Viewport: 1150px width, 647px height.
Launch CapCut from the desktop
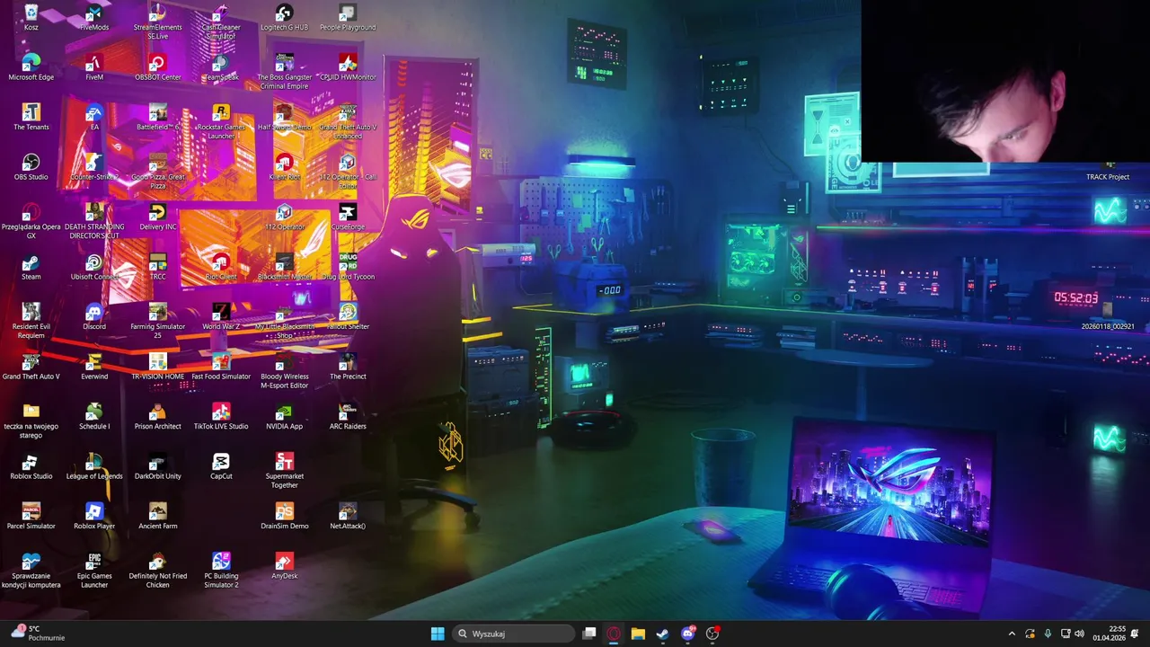tap(221, 466)
